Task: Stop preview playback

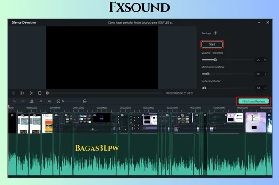Action: pos(40,93)
